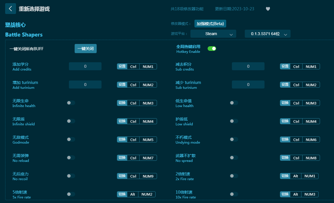Click 切换 button for Infinite shield hotkey

[122, 121]
